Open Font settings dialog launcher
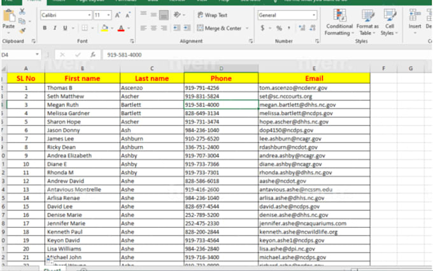The width and height of the screenshot is (433, 271). click(x=132, y=41)
